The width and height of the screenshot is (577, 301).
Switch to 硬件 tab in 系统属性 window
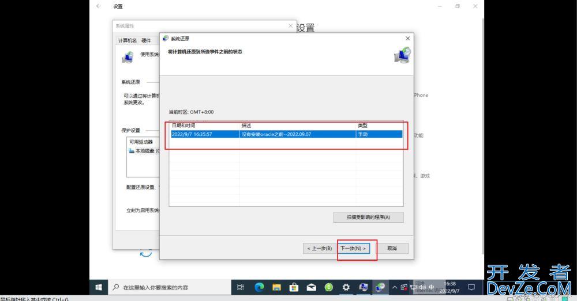(x=146, y=40)
